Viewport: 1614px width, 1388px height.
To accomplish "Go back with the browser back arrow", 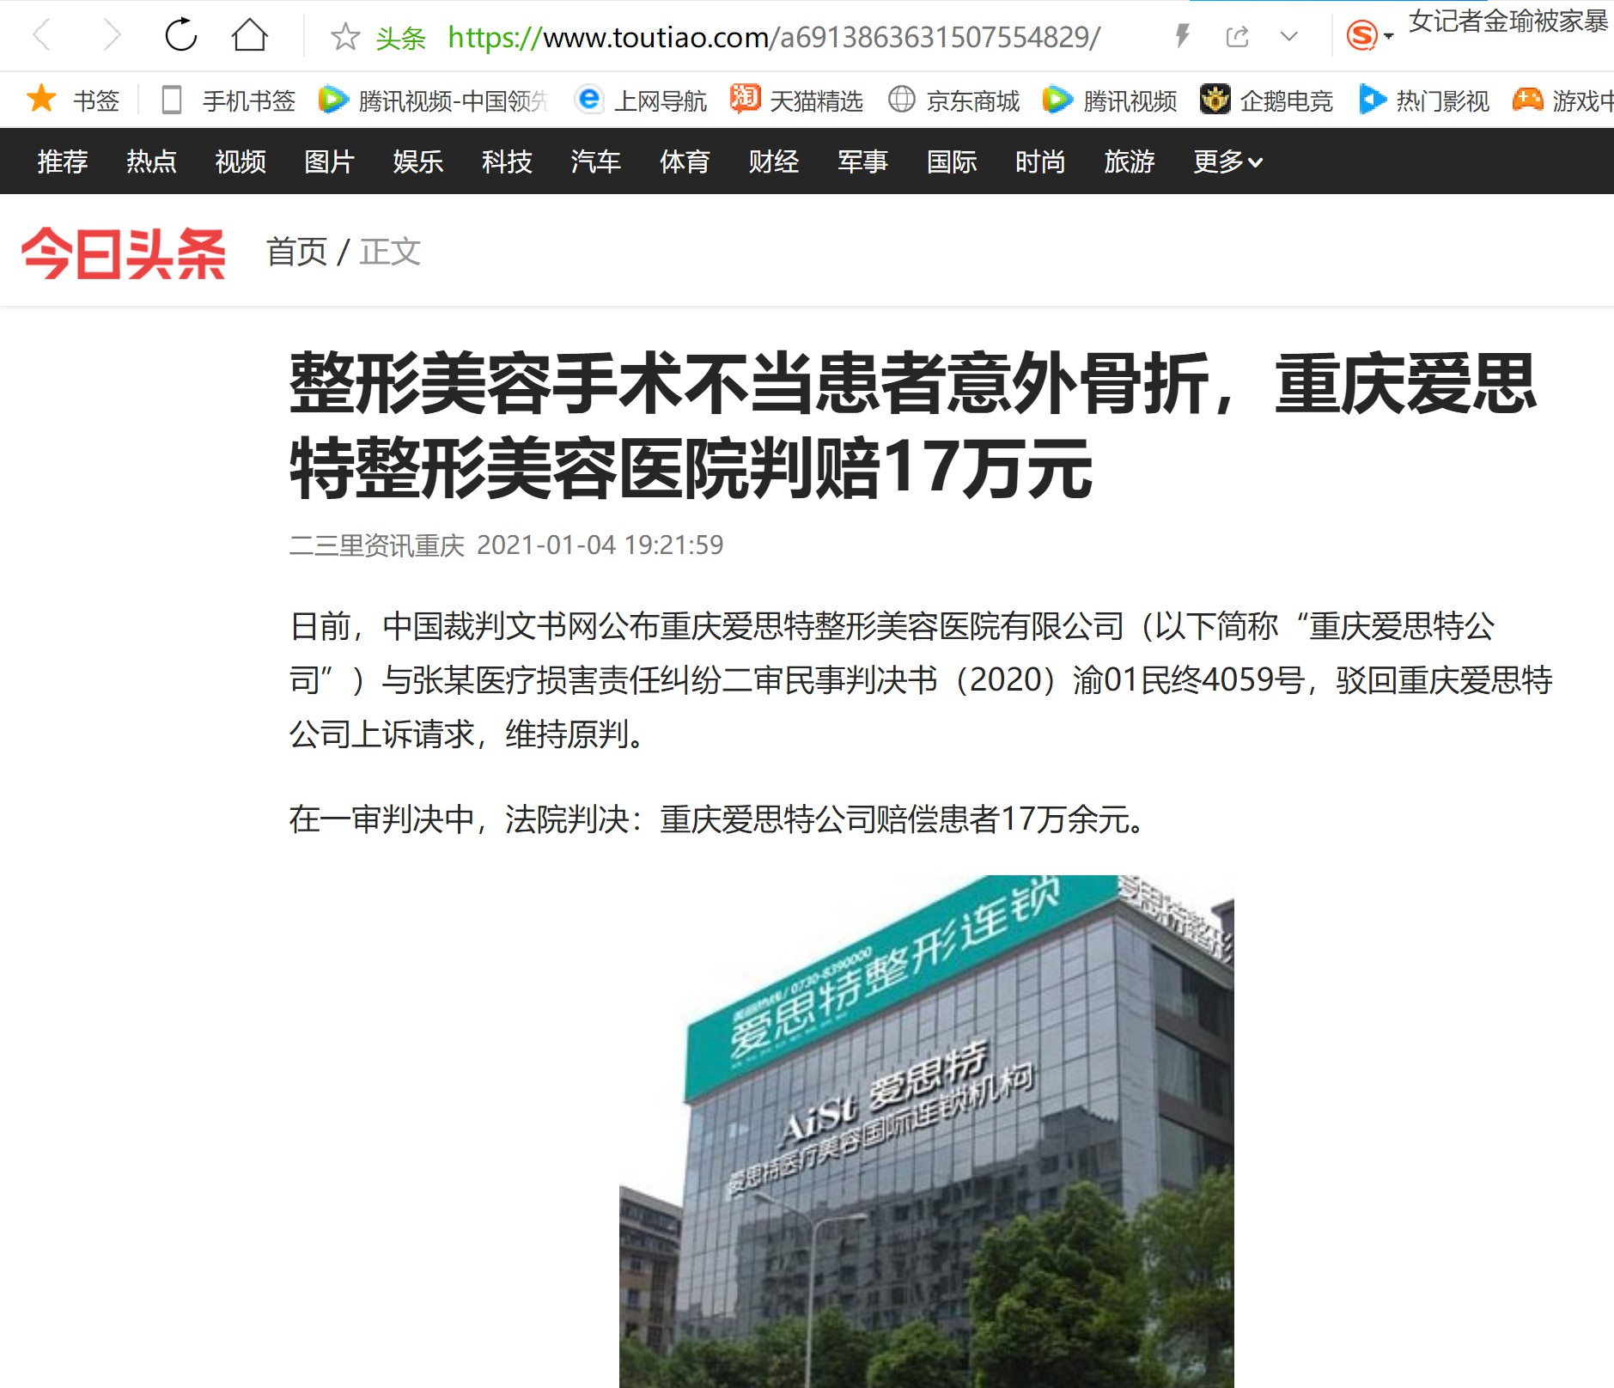I will tap(42, 36).
